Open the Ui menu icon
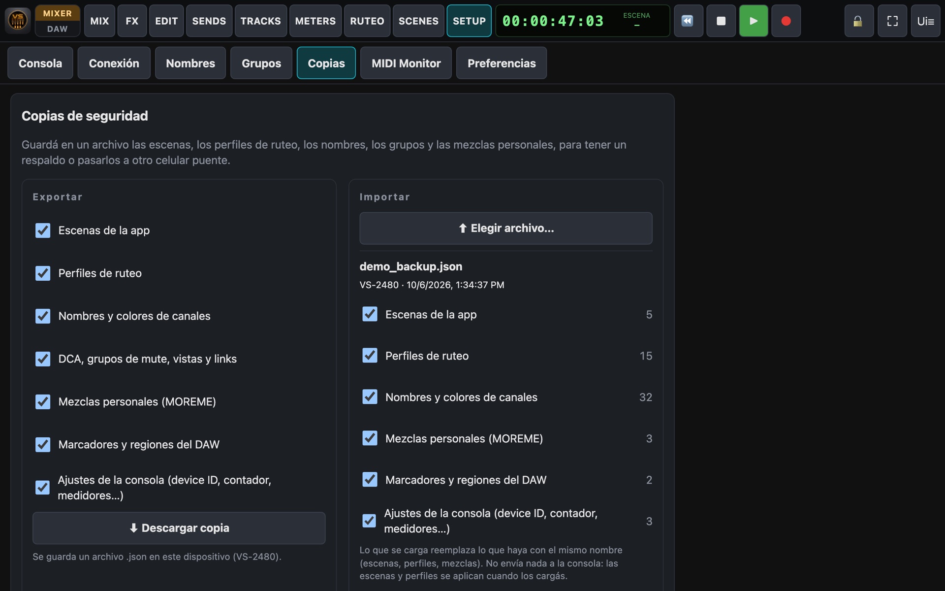 click(x=925, y=21)
